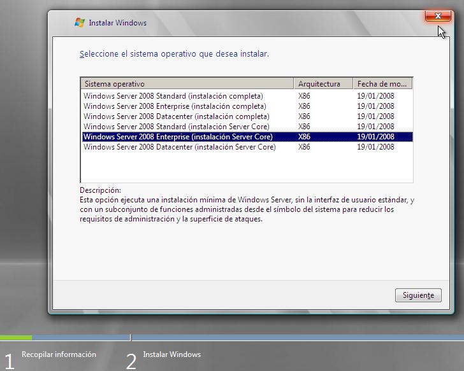
Task: Select highlighted Enterprise (instalación Server Core) row
Action: click(x=178, y=137)
